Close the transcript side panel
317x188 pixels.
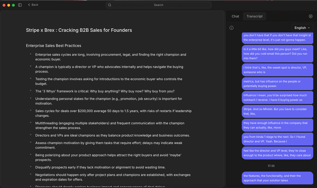pyautogui.click(x=311, y=16)
